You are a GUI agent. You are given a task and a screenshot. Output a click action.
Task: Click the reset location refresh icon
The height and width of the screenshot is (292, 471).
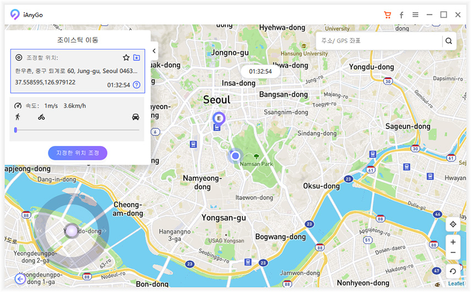[x=453, y=271]
